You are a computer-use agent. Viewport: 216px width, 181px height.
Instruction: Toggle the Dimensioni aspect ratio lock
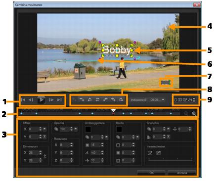click(44, 156)
